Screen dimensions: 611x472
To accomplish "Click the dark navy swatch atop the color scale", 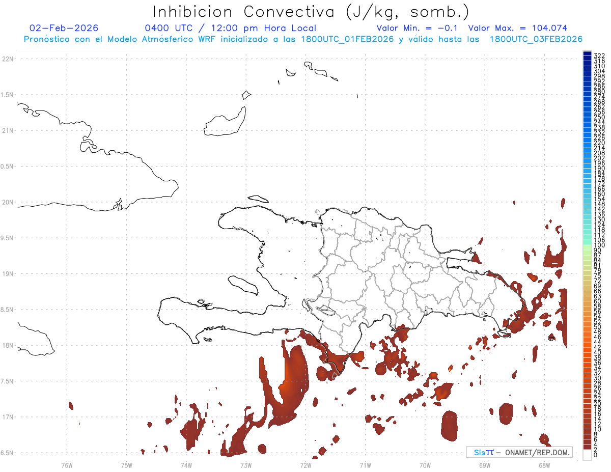I will point(587,54).
